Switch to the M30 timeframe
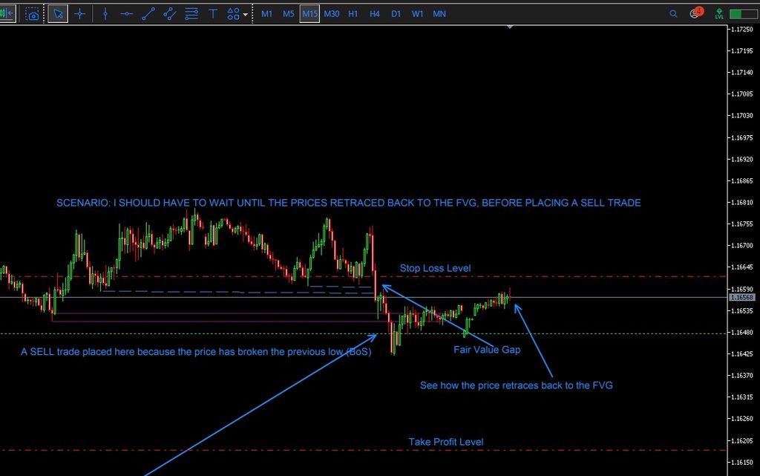The width and height of the screenshot is (760, 476). (332, 14)
